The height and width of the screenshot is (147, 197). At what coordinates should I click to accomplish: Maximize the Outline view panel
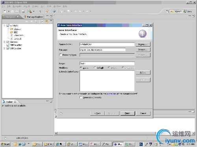(51, 101)
